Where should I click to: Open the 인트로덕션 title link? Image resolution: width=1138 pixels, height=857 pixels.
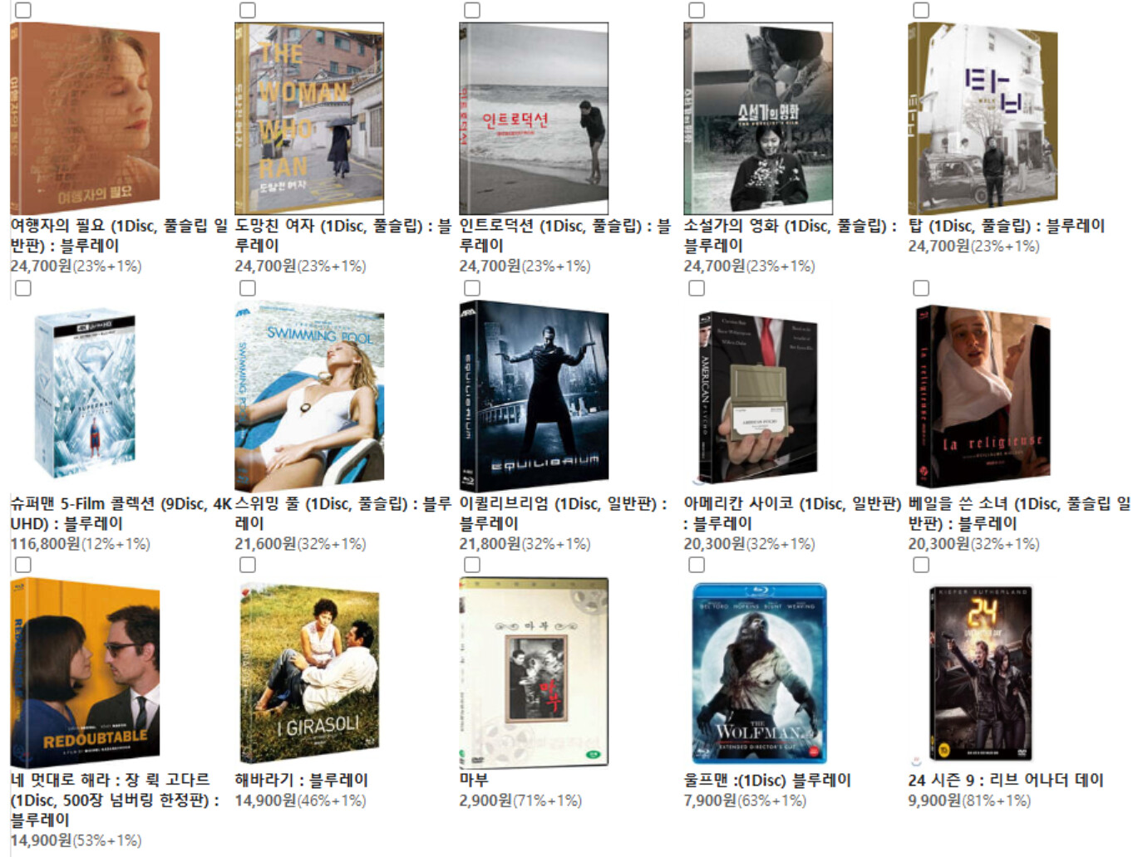tap(564, 236)
